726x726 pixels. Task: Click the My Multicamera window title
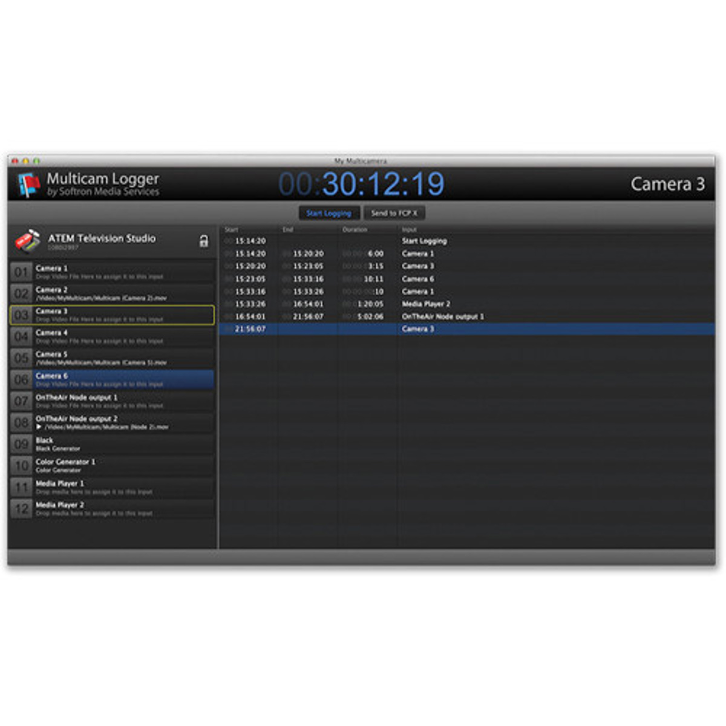coord(361,161)
